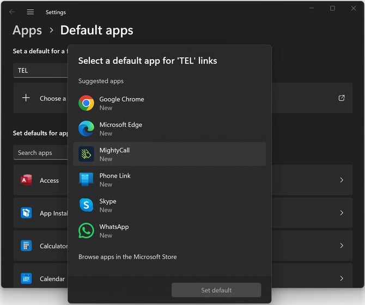Click the Settings window title
The width and height of the screenshot is (365, 305).
[56, 12]
